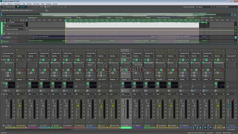Viewport: 238px width, 134px height.
Task: Select the Spot Healing Brush tool
Action: (65, 7)
